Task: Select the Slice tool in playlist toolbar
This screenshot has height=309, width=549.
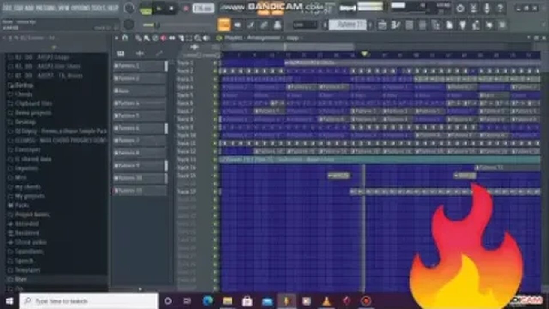Action: pyautogui.click(x=181, y=38)
